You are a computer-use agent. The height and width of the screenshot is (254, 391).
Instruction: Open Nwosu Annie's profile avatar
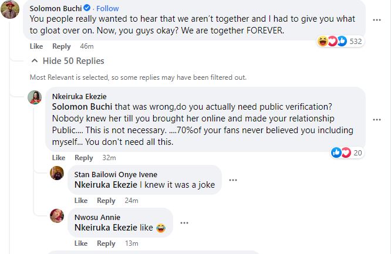(x=57, y=215)
